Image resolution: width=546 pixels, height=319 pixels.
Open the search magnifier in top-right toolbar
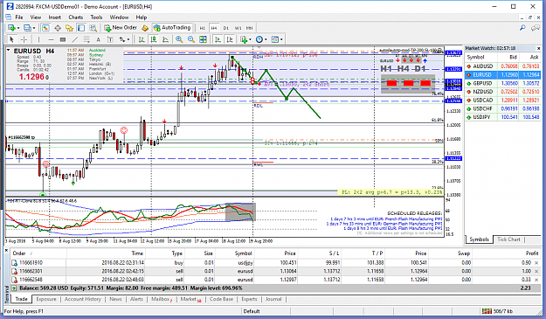point(522,28)
